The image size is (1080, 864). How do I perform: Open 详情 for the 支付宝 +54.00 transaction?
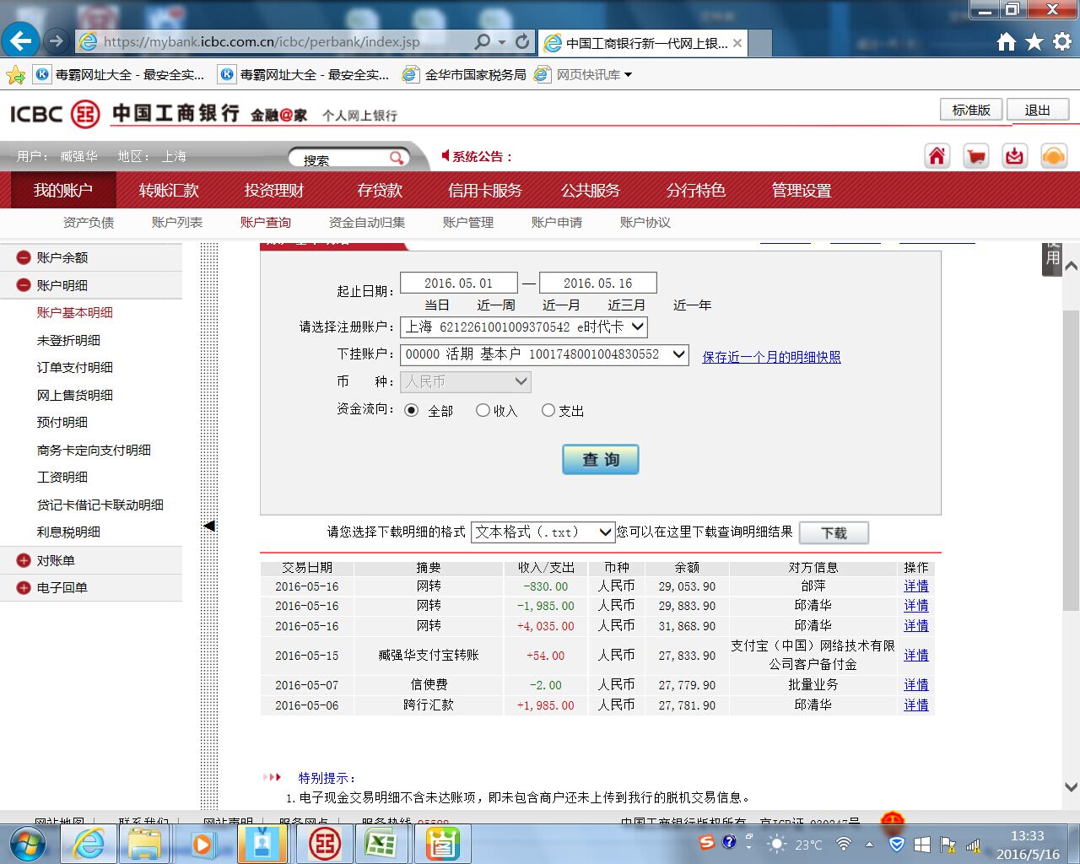tap(916, 656)
